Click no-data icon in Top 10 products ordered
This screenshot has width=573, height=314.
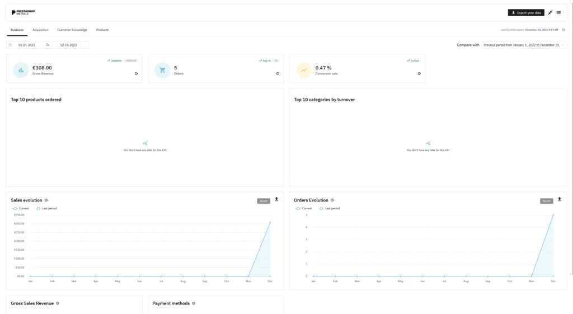point(145,143)
